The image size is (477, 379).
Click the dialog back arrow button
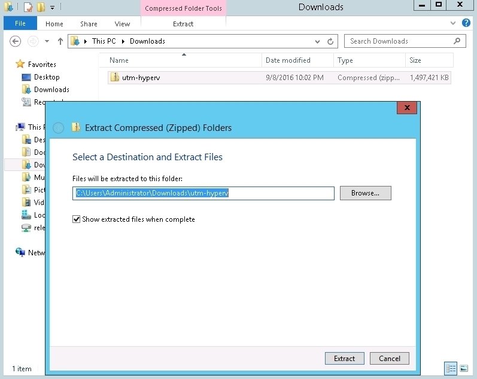(x=59, y=128)
